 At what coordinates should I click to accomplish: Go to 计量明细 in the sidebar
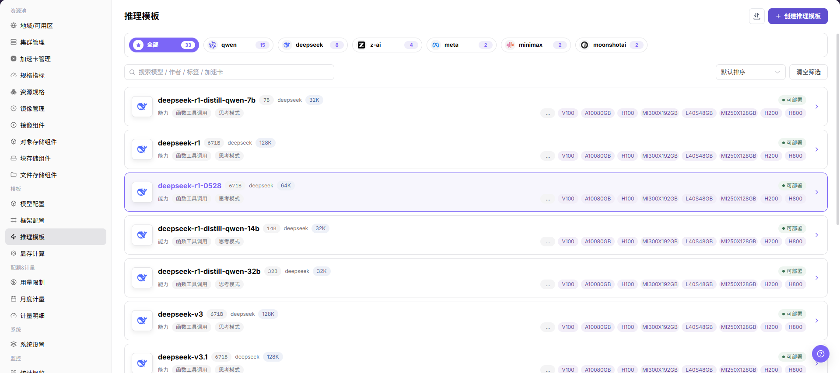tap(56, 316)
